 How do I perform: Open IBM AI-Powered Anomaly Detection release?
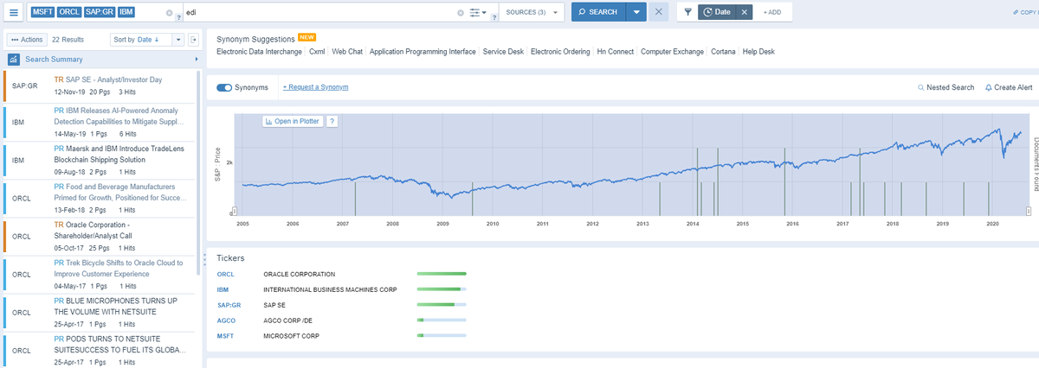point(119,117)
